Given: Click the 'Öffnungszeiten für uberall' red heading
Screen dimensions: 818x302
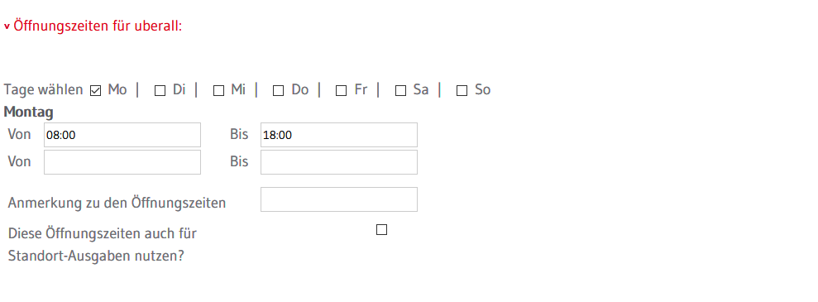Looking at the screenshot, I should point(98,26).
